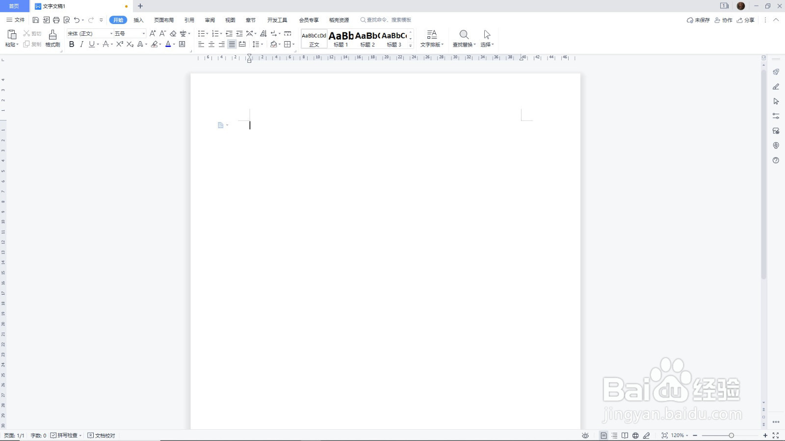
Task: Switch to 审阅 Review tab
Action: point(210,20)
